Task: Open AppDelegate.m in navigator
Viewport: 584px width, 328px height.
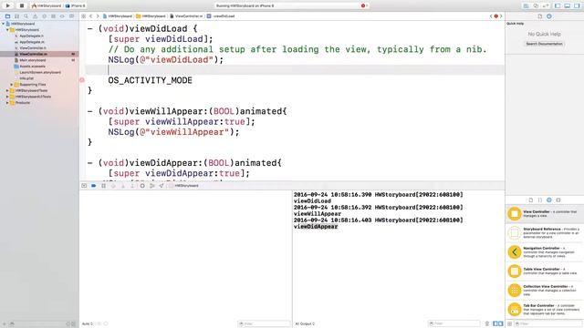Action: tap(31, 42)
